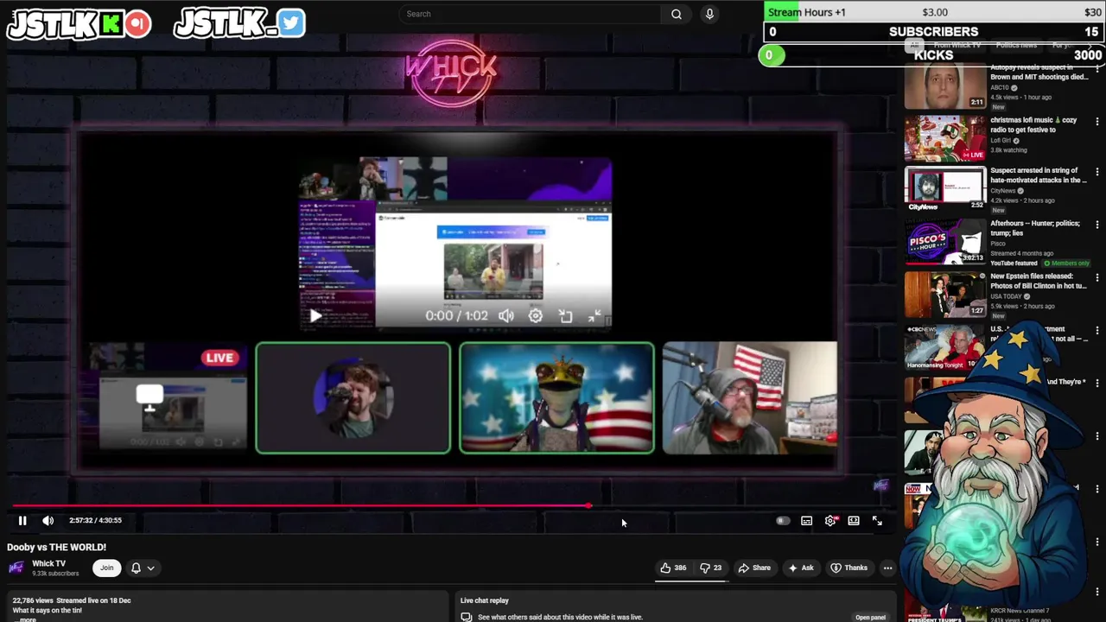Focus the Search input field
The image size is (1106, 622).
[x=531, y=14]
